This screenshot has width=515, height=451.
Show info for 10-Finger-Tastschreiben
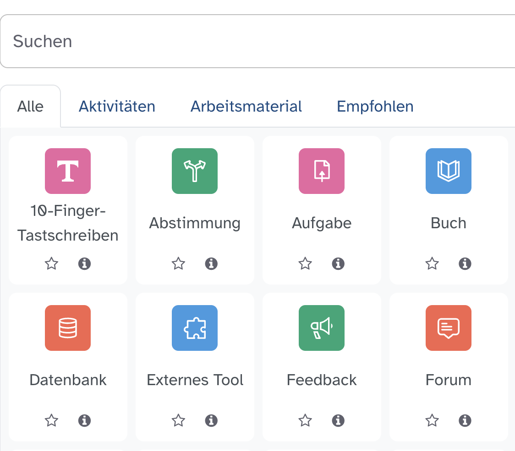pyautogui.click(x=84, y=263)
